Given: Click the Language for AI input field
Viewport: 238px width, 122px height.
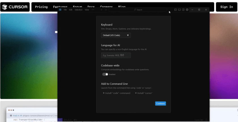Looking at the screenshot, I should tap(116, 55).
